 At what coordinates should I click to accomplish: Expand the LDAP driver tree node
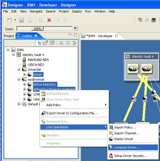pos(24,94)
